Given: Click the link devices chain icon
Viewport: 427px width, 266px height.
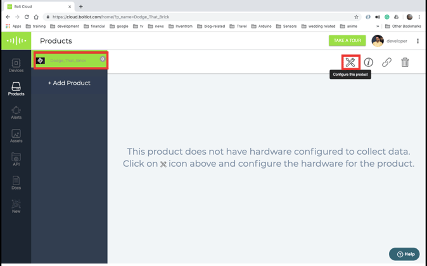Looking at the screenshot, I should [x=386, y=63].
